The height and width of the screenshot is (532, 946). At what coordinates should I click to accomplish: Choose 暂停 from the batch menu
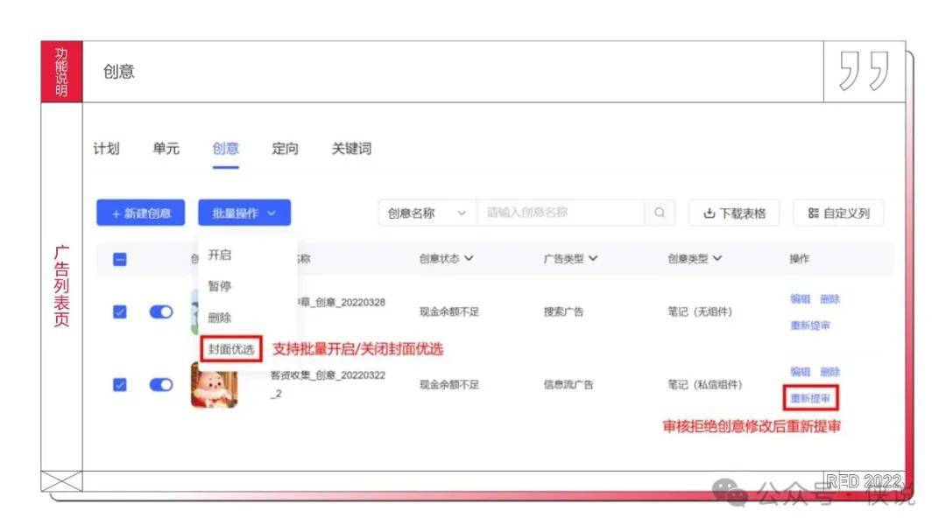(220, 286)
